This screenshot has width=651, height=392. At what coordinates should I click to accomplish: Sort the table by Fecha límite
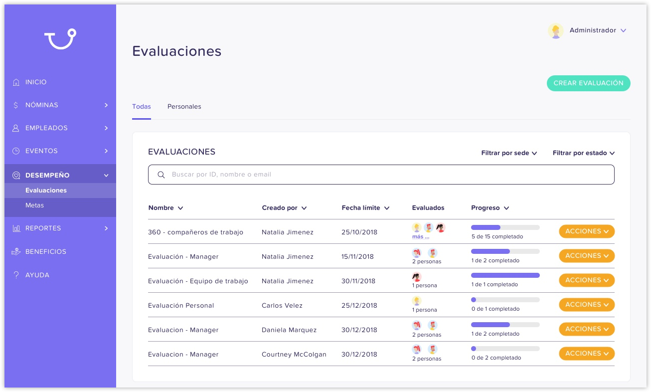[365, 208]
